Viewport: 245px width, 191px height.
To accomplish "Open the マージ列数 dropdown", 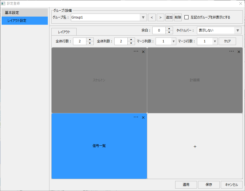I will (173, 41).
